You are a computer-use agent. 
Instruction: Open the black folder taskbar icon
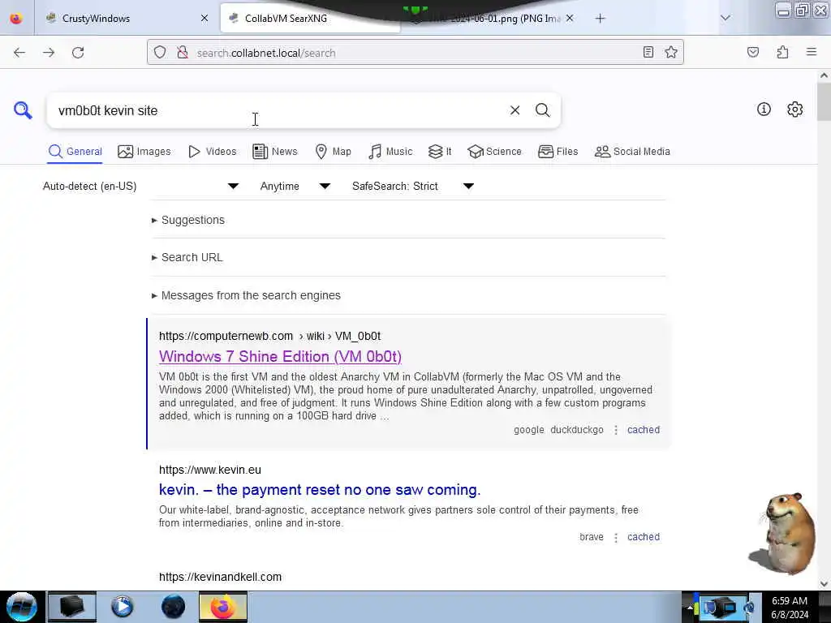[x=72, y=607]
